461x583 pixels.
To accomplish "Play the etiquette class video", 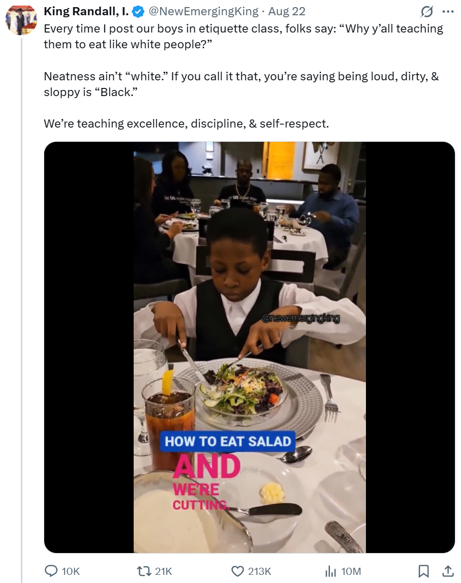I will [249, 347].
